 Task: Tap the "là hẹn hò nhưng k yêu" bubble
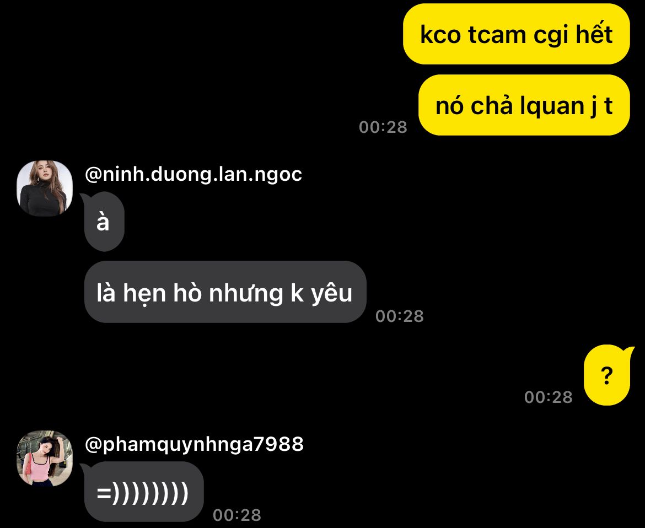tap(225, 292)
